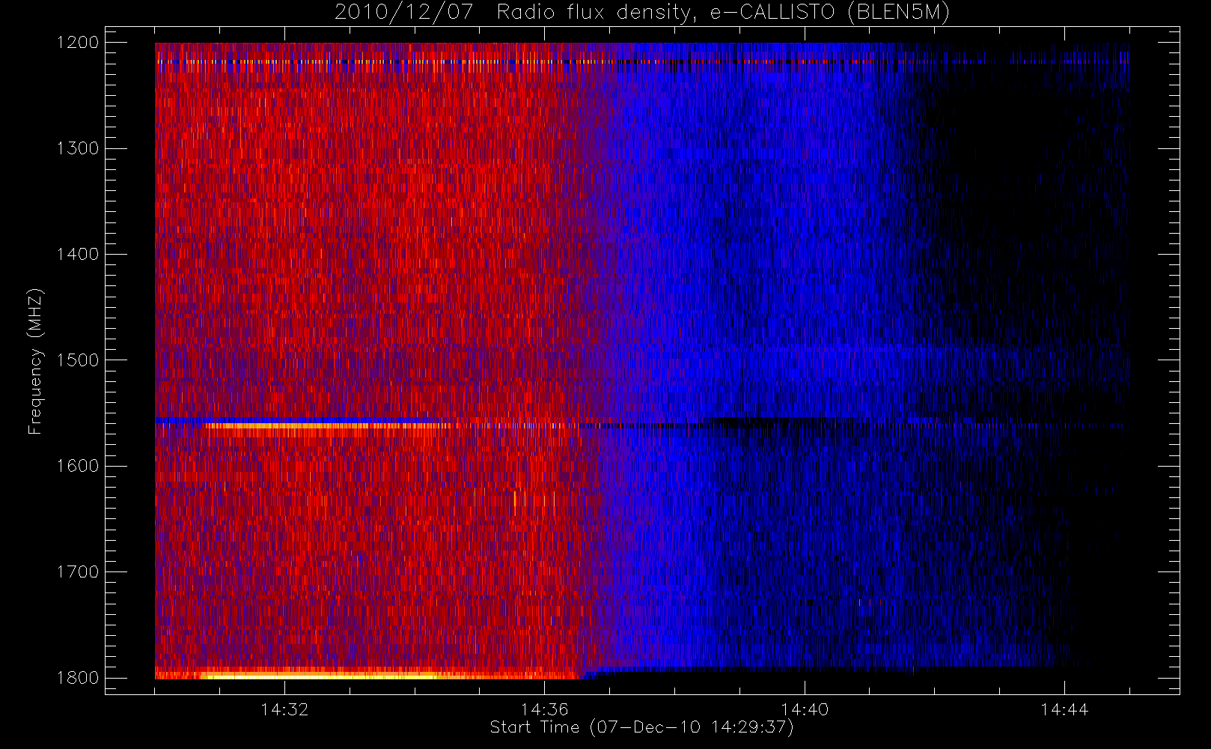Select the 1600 frequency tick label
The image size is (1211, 749).
coord(78,466)
